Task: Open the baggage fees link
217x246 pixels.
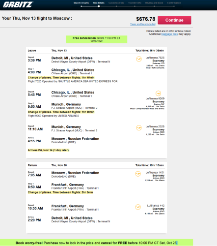Action: pyautogui.click(x=169, y=34)
